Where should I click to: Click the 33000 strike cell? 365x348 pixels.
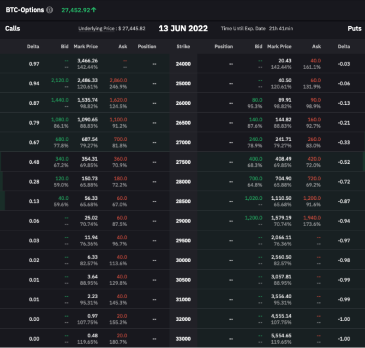click(x=183, y=339)
